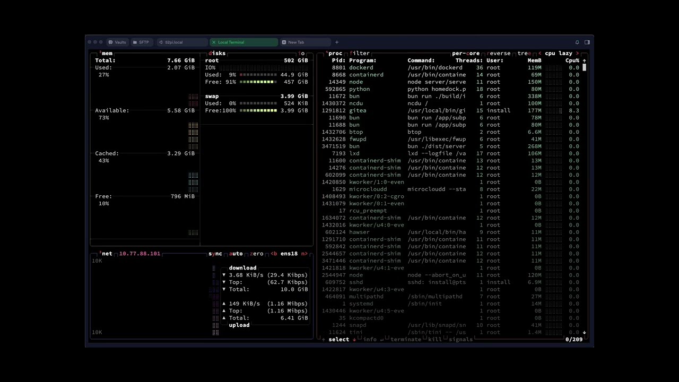Click the MemB column header
Screen dimensions: 679x382
(534, 60)
